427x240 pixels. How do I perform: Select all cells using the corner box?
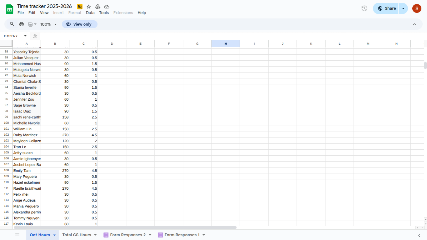[x=6, y=44]
